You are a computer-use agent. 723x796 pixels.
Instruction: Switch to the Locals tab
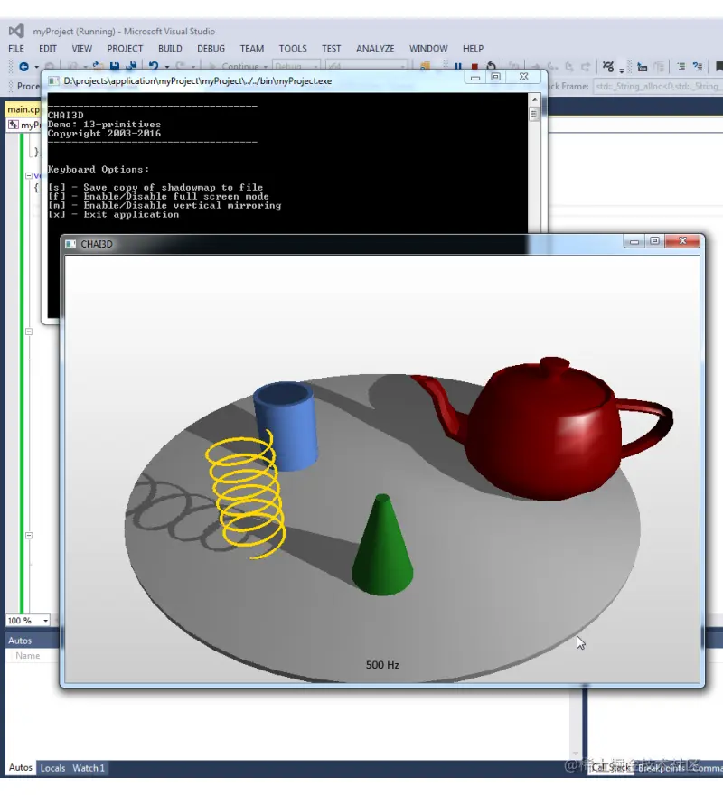(52, 768)
